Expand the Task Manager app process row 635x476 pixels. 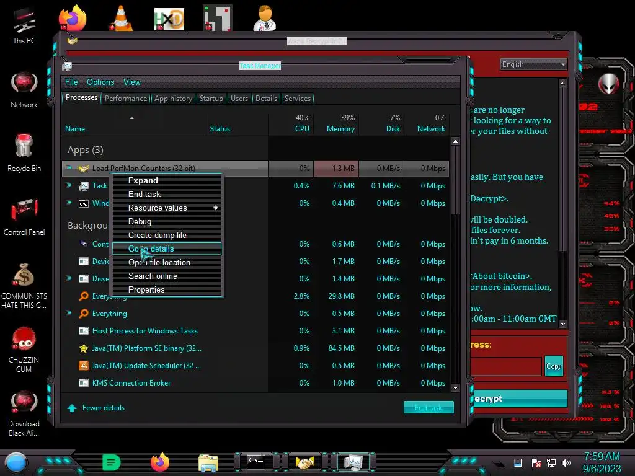click(x=68, y=185)
